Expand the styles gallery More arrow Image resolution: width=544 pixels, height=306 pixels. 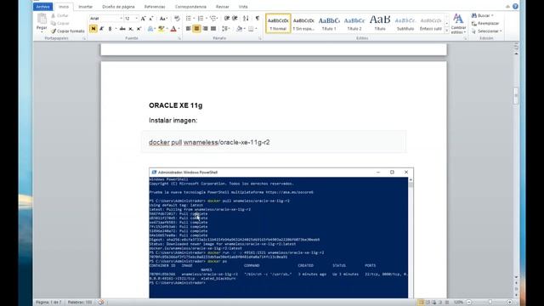tap(446, 31)
